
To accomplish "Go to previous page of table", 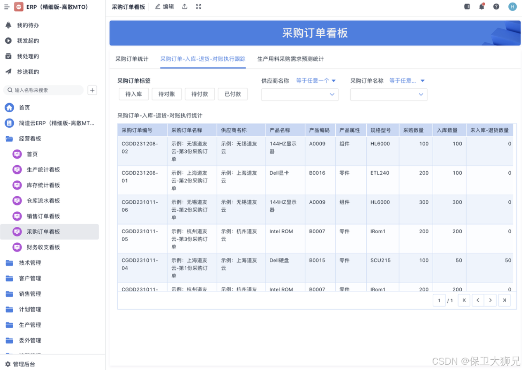I will (478, 301).
